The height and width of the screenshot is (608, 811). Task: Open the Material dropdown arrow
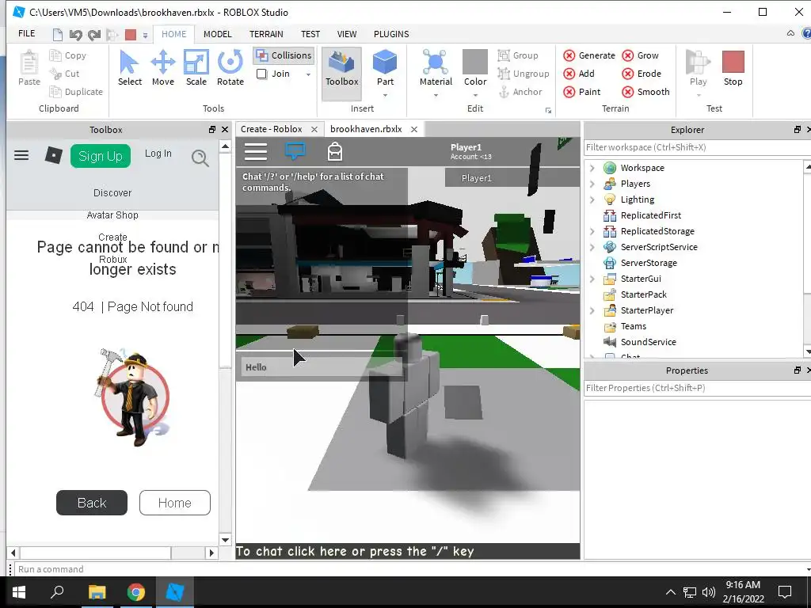[436, 95]
